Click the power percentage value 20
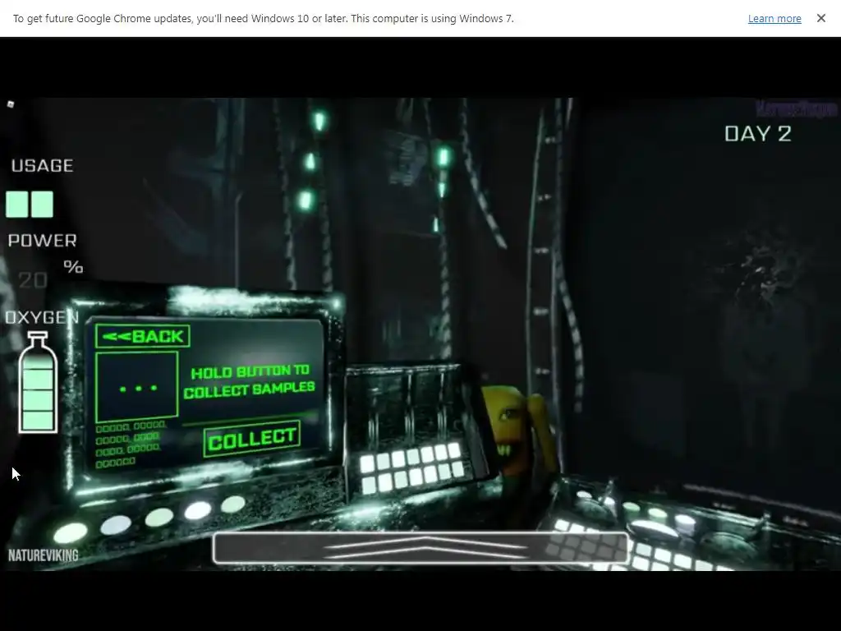Image resolution: width=841 pixels, height=631 pixels. click(x=33, y=279)
